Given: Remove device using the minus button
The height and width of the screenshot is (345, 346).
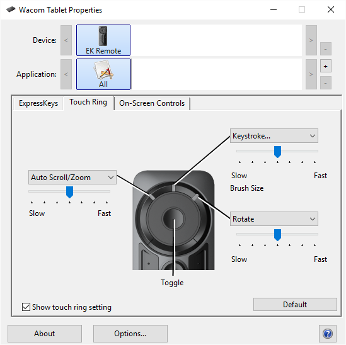Looking at the screenshot, I should [326, 49].
